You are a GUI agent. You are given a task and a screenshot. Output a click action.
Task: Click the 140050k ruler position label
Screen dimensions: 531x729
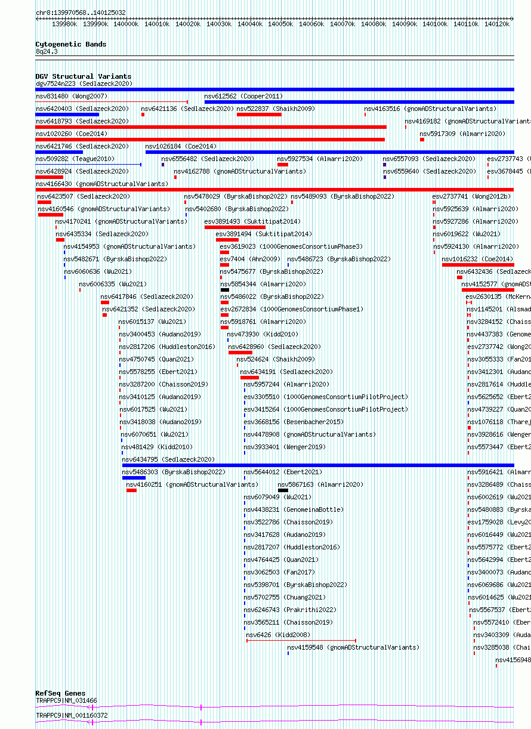(280, 24)
